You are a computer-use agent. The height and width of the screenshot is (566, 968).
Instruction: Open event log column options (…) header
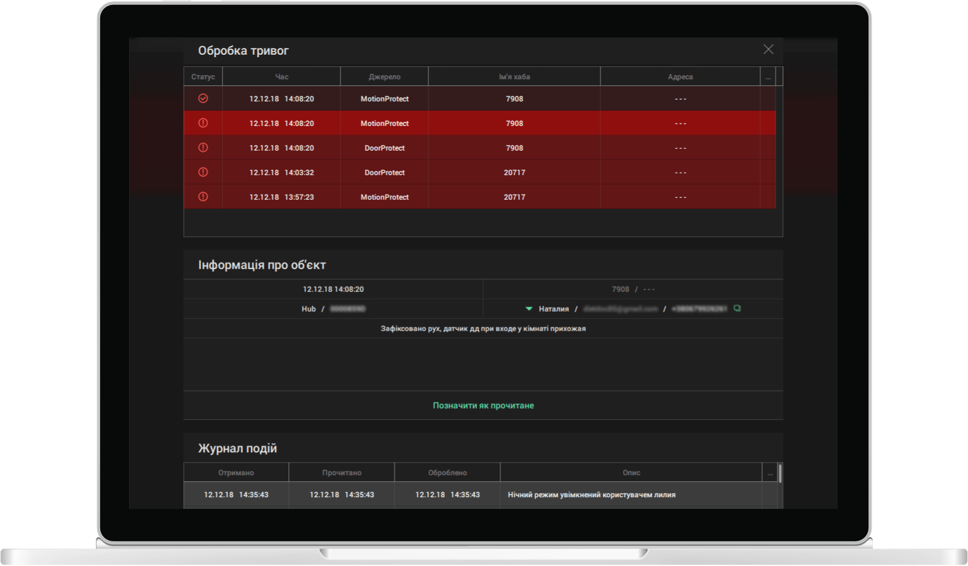point(769,473)
